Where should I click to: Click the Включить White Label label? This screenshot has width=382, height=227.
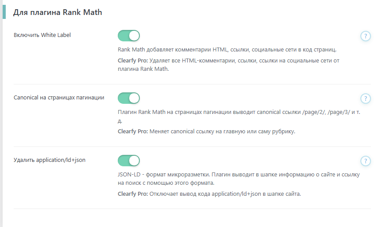coord(42,35)
